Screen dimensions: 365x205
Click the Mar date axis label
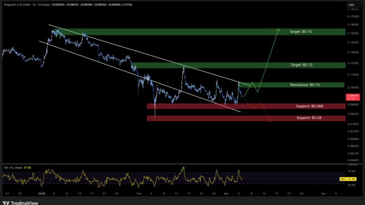tap(226, 194)
